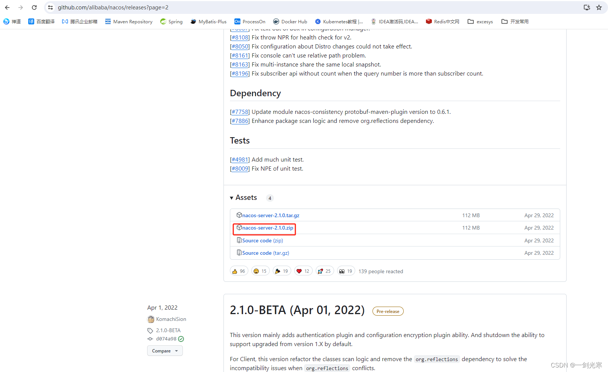This screenshot has height=372, width=608.
Task: Open the Docker Hub bookmark
Action: coord(290,22)
